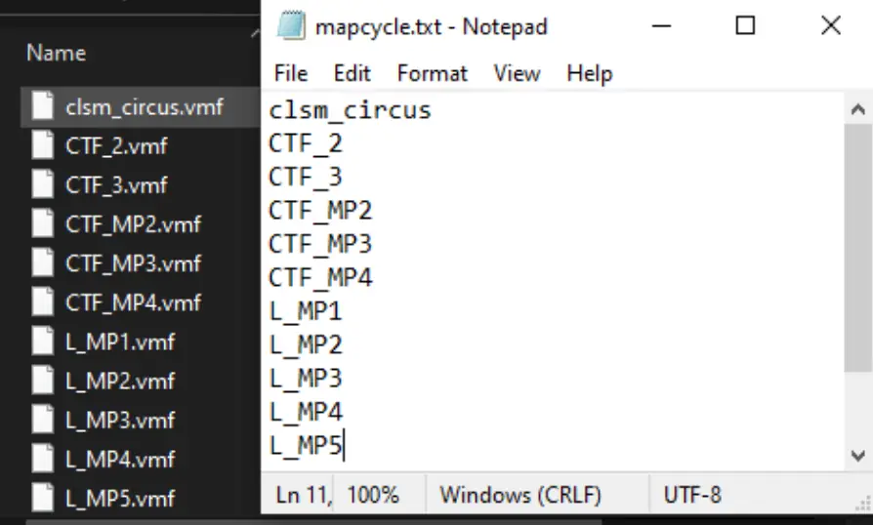
Task: Click the CTF_MP4.vmf file icon
Action: [x=42, y=303]
